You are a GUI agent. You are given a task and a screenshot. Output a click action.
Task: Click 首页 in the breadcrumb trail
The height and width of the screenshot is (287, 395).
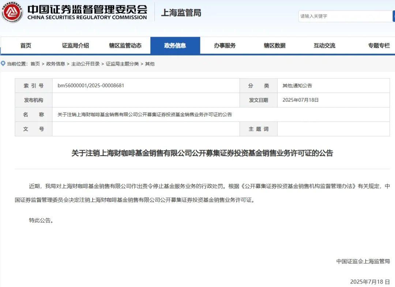coord(35,63)
